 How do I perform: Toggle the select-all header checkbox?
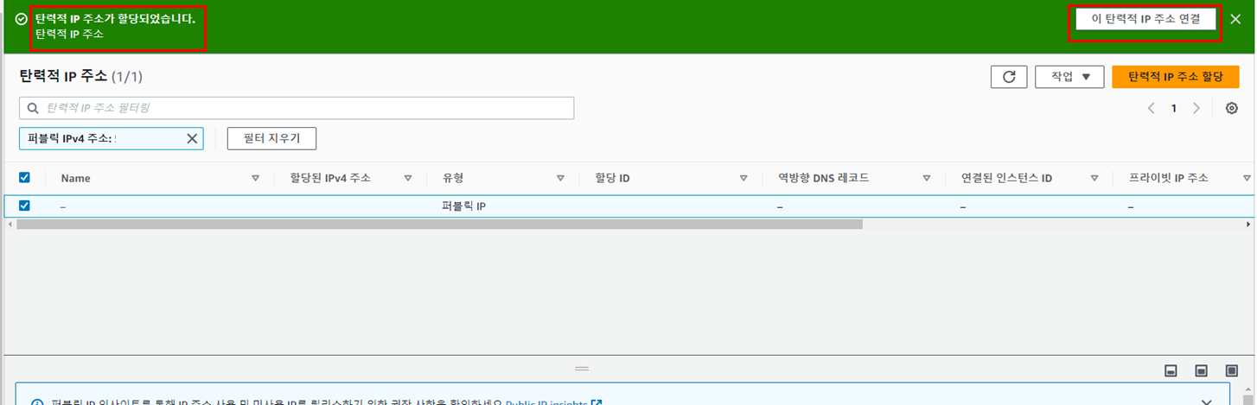click(24, 177)
